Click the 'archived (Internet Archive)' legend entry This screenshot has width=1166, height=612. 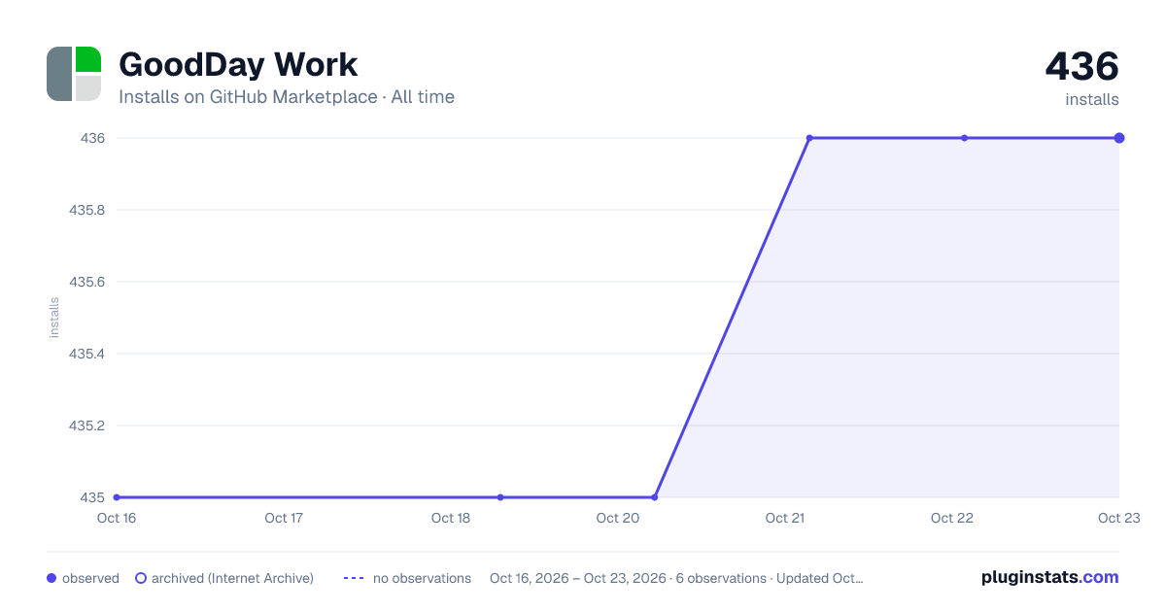coord(224,578)
